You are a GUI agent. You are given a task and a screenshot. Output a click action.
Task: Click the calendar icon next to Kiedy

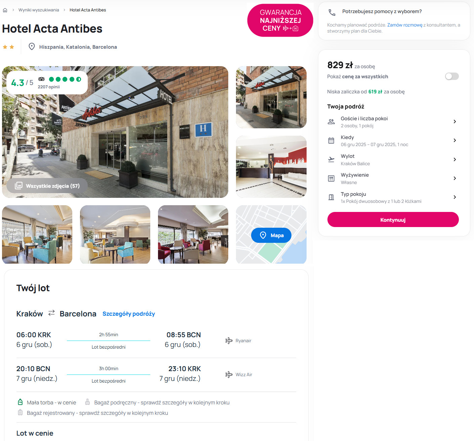coord(331,141)
